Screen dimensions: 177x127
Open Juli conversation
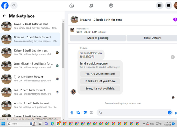30,92
